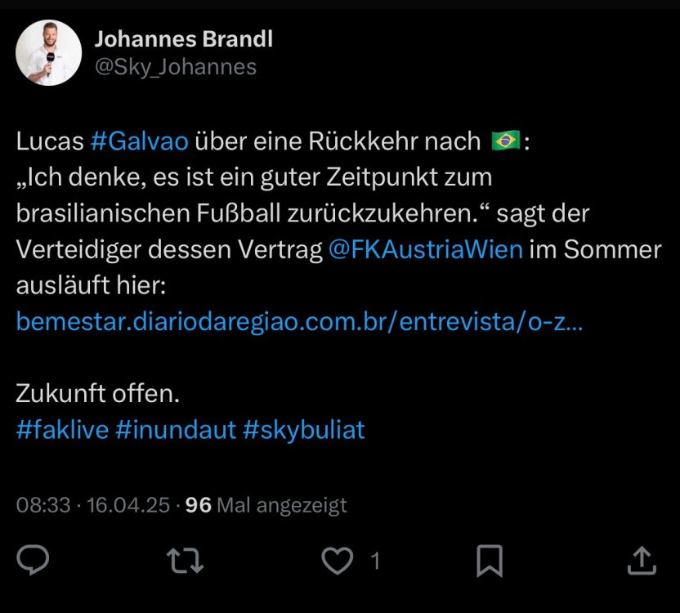Screen dimensions: 680x613
Task: Open the share tweet icon
Action: click(642, 561)
